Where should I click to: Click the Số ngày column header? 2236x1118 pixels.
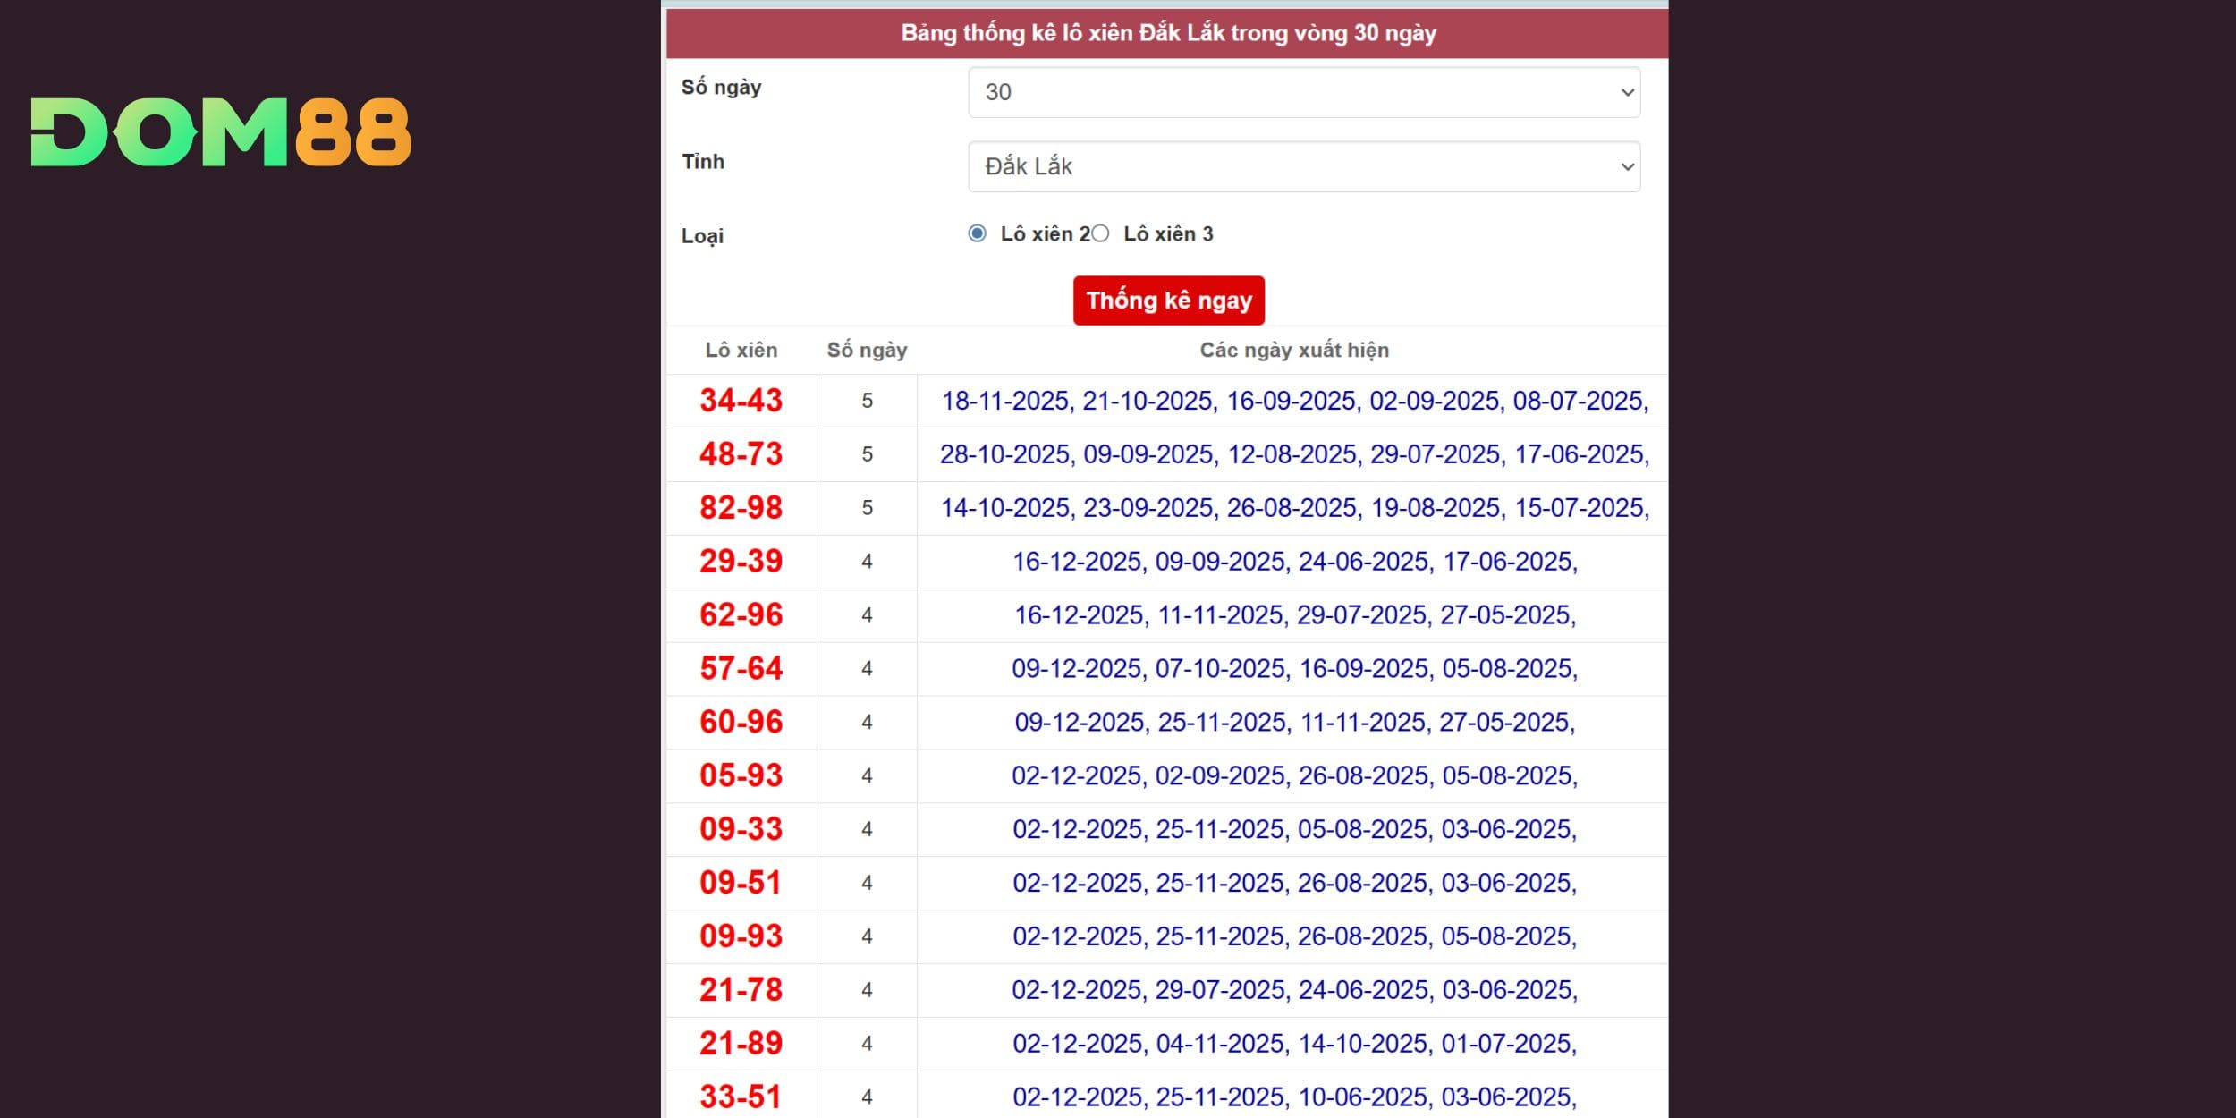(x=866, y=350)
